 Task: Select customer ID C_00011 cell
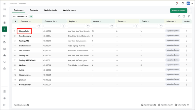pos(47,60)
